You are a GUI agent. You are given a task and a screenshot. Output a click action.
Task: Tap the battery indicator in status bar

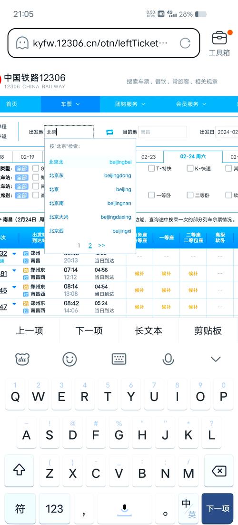(200, 14)
